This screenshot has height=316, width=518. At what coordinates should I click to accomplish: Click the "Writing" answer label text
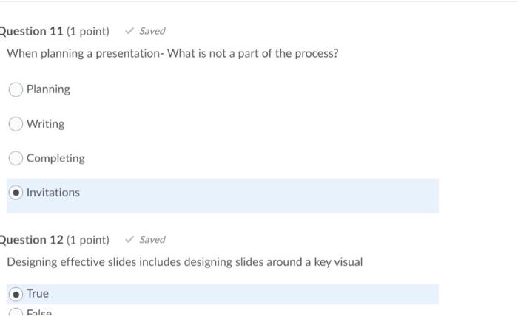pyautogui.click(x=46, y=124)
